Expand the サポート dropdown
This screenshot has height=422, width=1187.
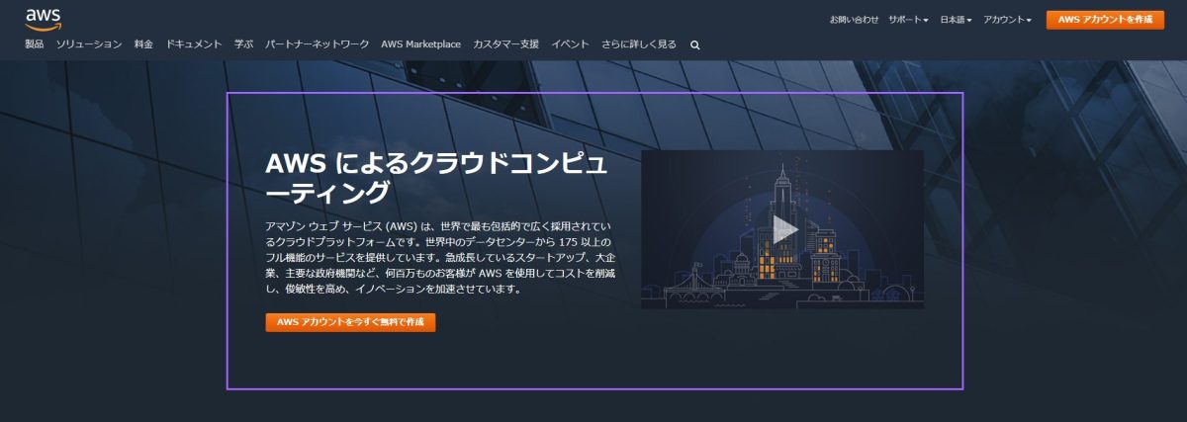coord(908,20)
